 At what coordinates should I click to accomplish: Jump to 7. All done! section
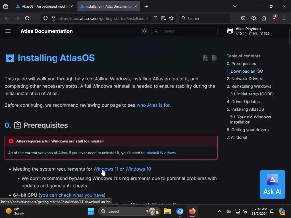[237, 137]
